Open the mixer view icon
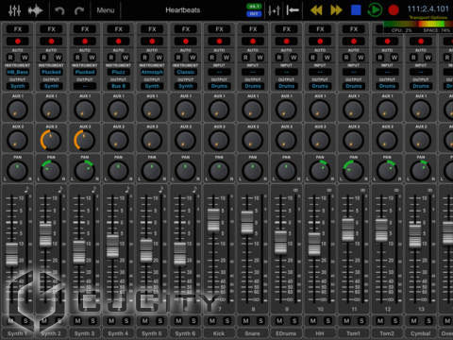This screenshot has width=453, height=340. [14, 10]
